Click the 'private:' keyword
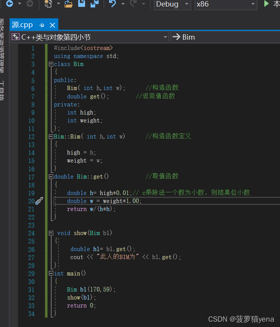This screenshot has height=327, width=280. click(67, 105)
